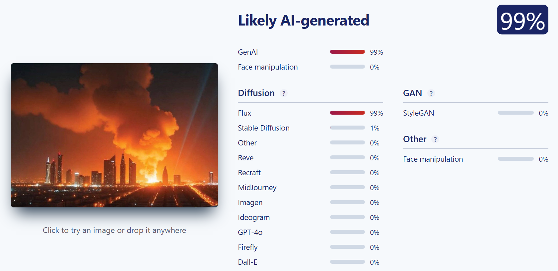The width and height of the screenshot is (558, 271).
Task: Select the MidJourney row label
Action: tap(257, 188)
